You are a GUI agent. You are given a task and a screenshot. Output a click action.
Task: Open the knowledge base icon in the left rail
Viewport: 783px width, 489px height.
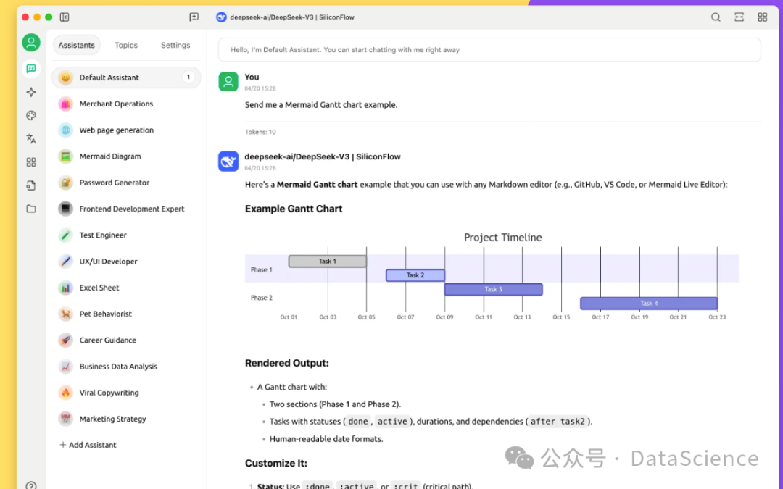tap(31, 185)
